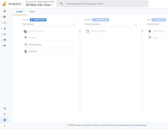
Task: Click arrow circle between Account and Property
Action: point(80,31)
